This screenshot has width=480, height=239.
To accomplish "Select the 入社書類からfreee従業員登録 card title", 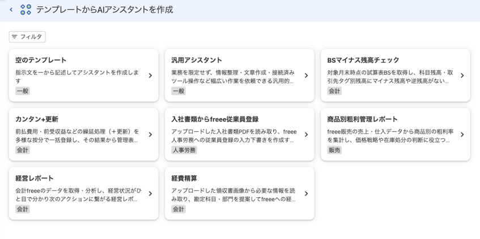I will (215, 119).
